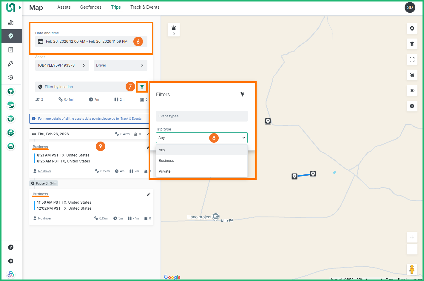This screenshot has width=424, height=281.
Task: Expand the asset 1GB4YLEY5PF193378 selector
Action: 62,65
